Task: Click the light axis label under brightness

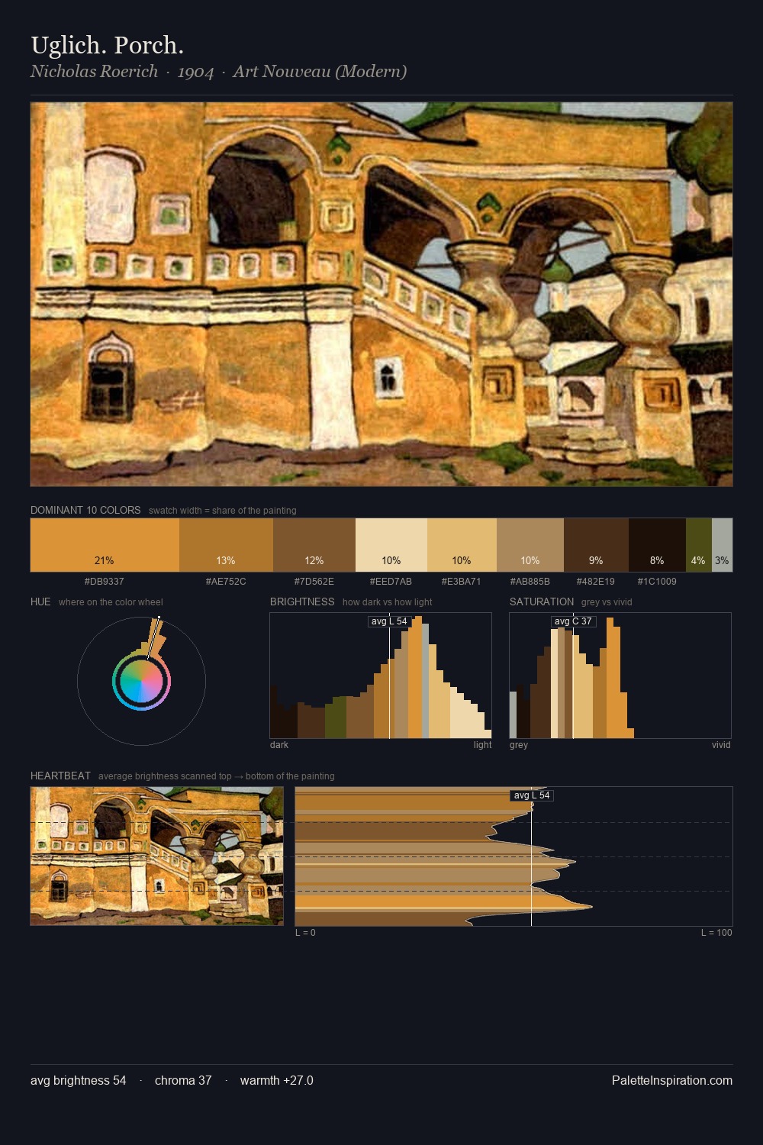Action: pyautogui.click(x=482, y=745)
